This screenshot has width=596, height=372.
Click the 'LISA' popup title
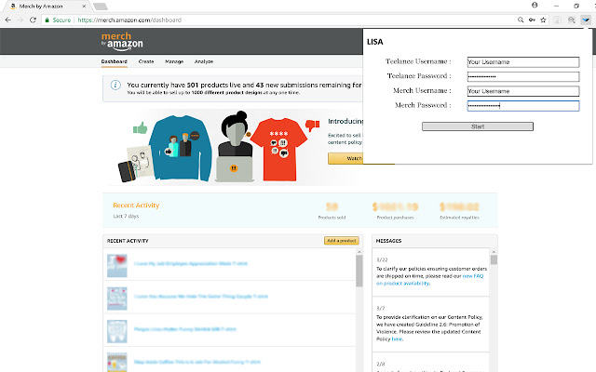pos(374,42)
